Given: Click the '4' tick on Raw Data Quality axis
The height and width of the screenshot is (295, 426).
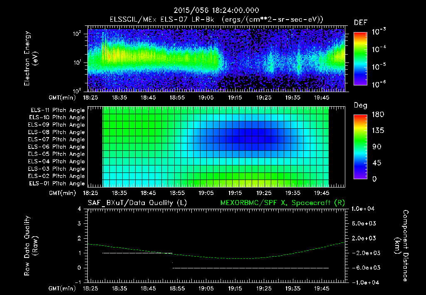Looking at the screenshot, I should tap(79, 209).
